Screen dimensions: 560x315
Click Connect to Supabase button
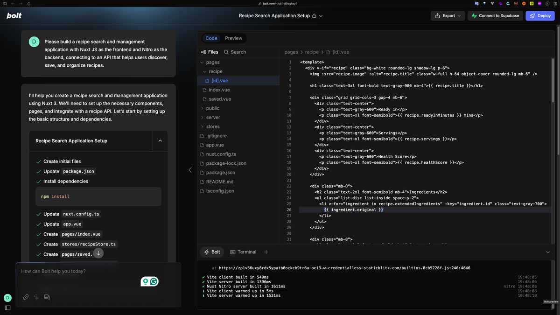click(x=495, y=16)
